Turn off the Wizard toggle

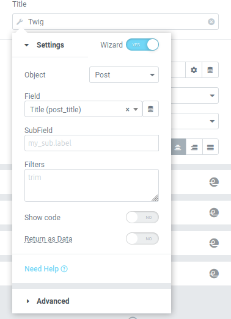coord(142,45)
